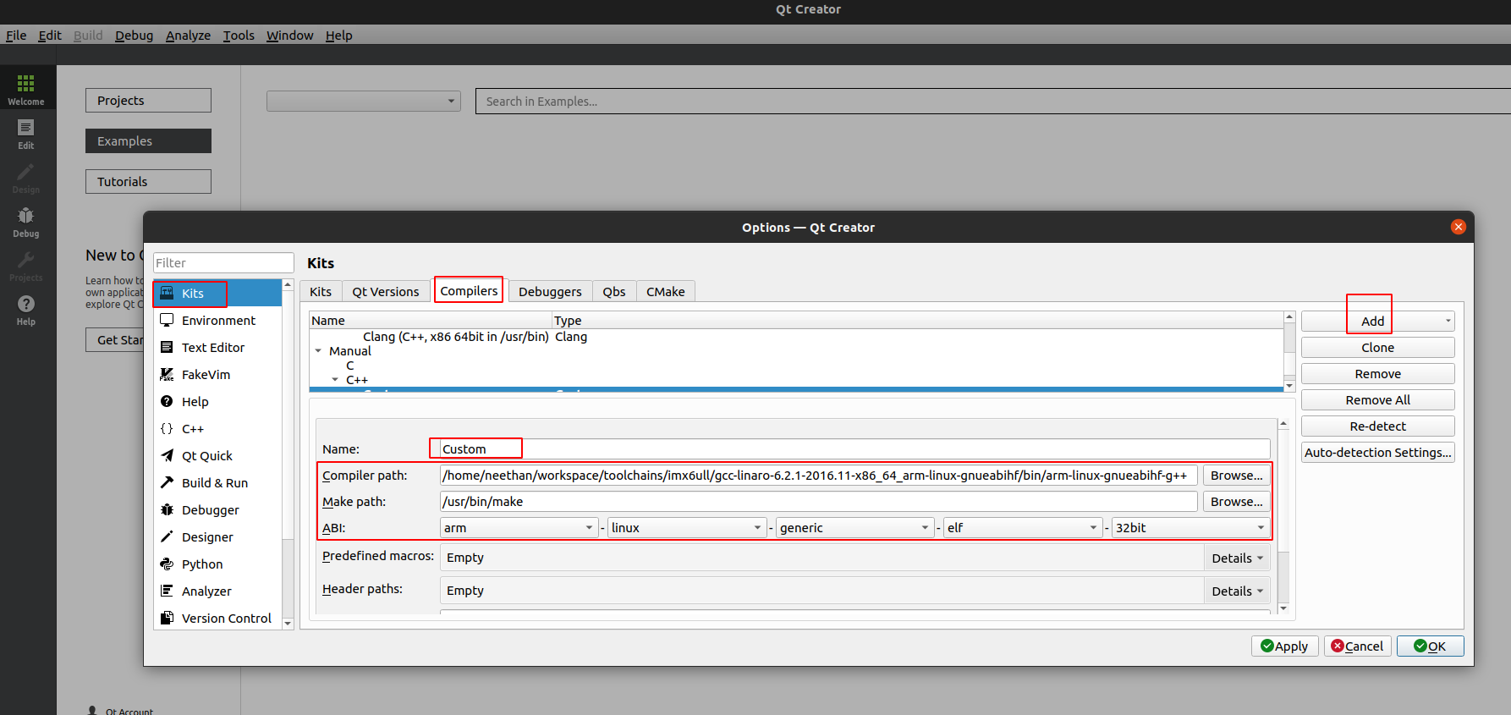Select Text Editor category

pyautogui.click(x=217, y=347)
